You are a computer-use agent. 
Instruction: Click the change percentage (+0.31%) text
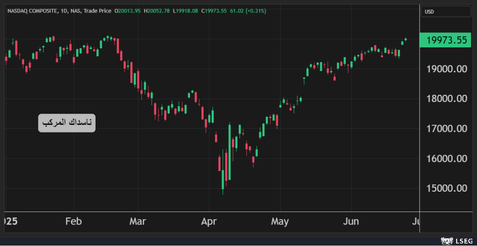point(256,10)
